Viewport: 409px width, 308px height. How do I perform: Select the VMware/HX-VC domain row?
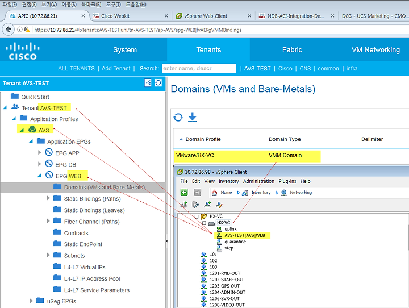click(291, 155)
